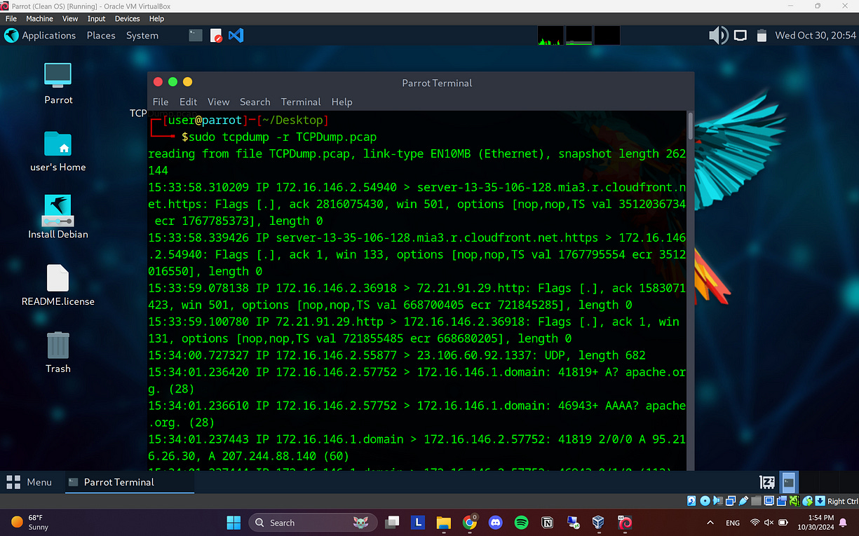Launch the terminal launcher on the top panel

(194, 35)
